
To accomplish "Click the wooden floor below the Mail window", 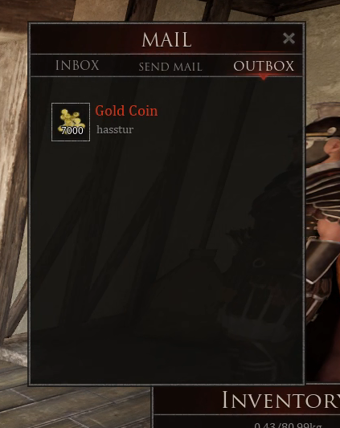I will pos(76,406).
